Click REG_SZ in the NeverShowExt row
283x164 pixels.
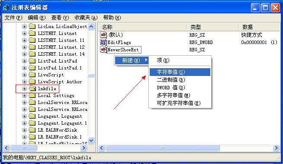point(197,50)
